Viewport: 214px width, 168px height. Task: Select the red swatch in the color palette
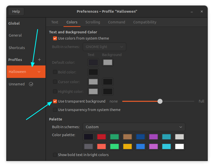(x=101, y=137)
